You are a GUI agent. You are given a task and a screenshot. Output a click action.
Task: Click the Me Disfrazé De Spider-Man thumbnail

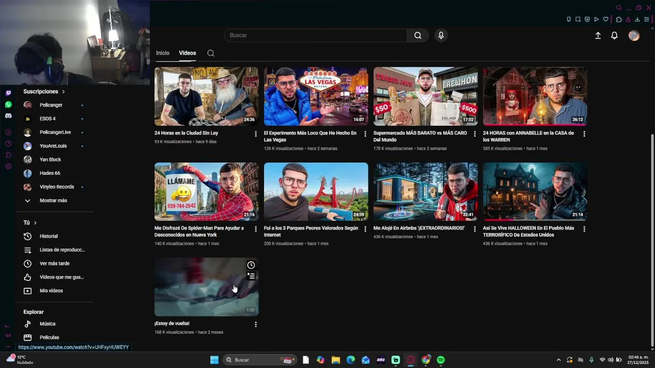[x=206, y=192]
